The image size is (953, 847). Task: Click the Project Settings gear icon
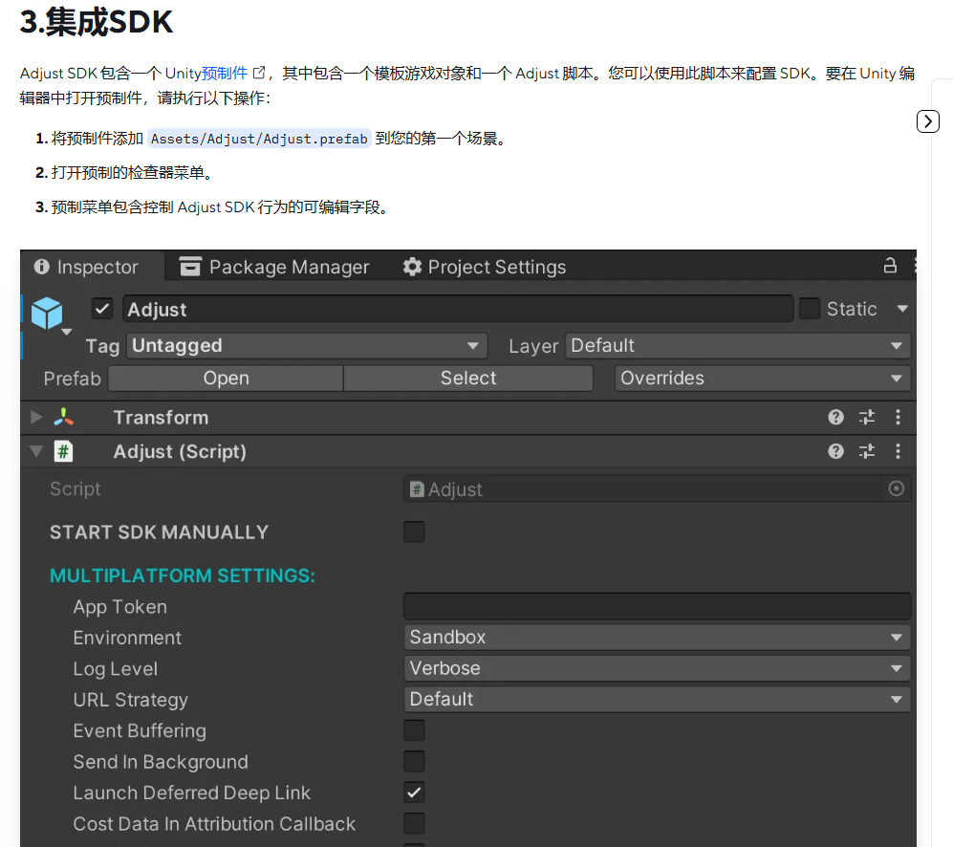[412, 267]
